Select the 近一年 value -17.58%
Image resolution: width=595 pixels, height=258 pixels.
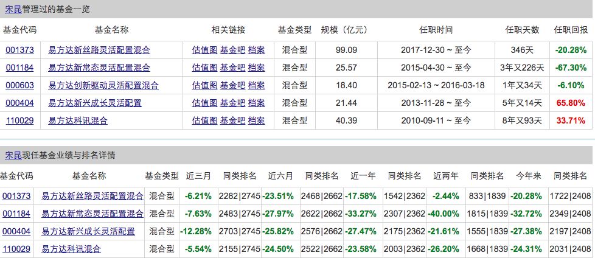(x=361, y=196)
